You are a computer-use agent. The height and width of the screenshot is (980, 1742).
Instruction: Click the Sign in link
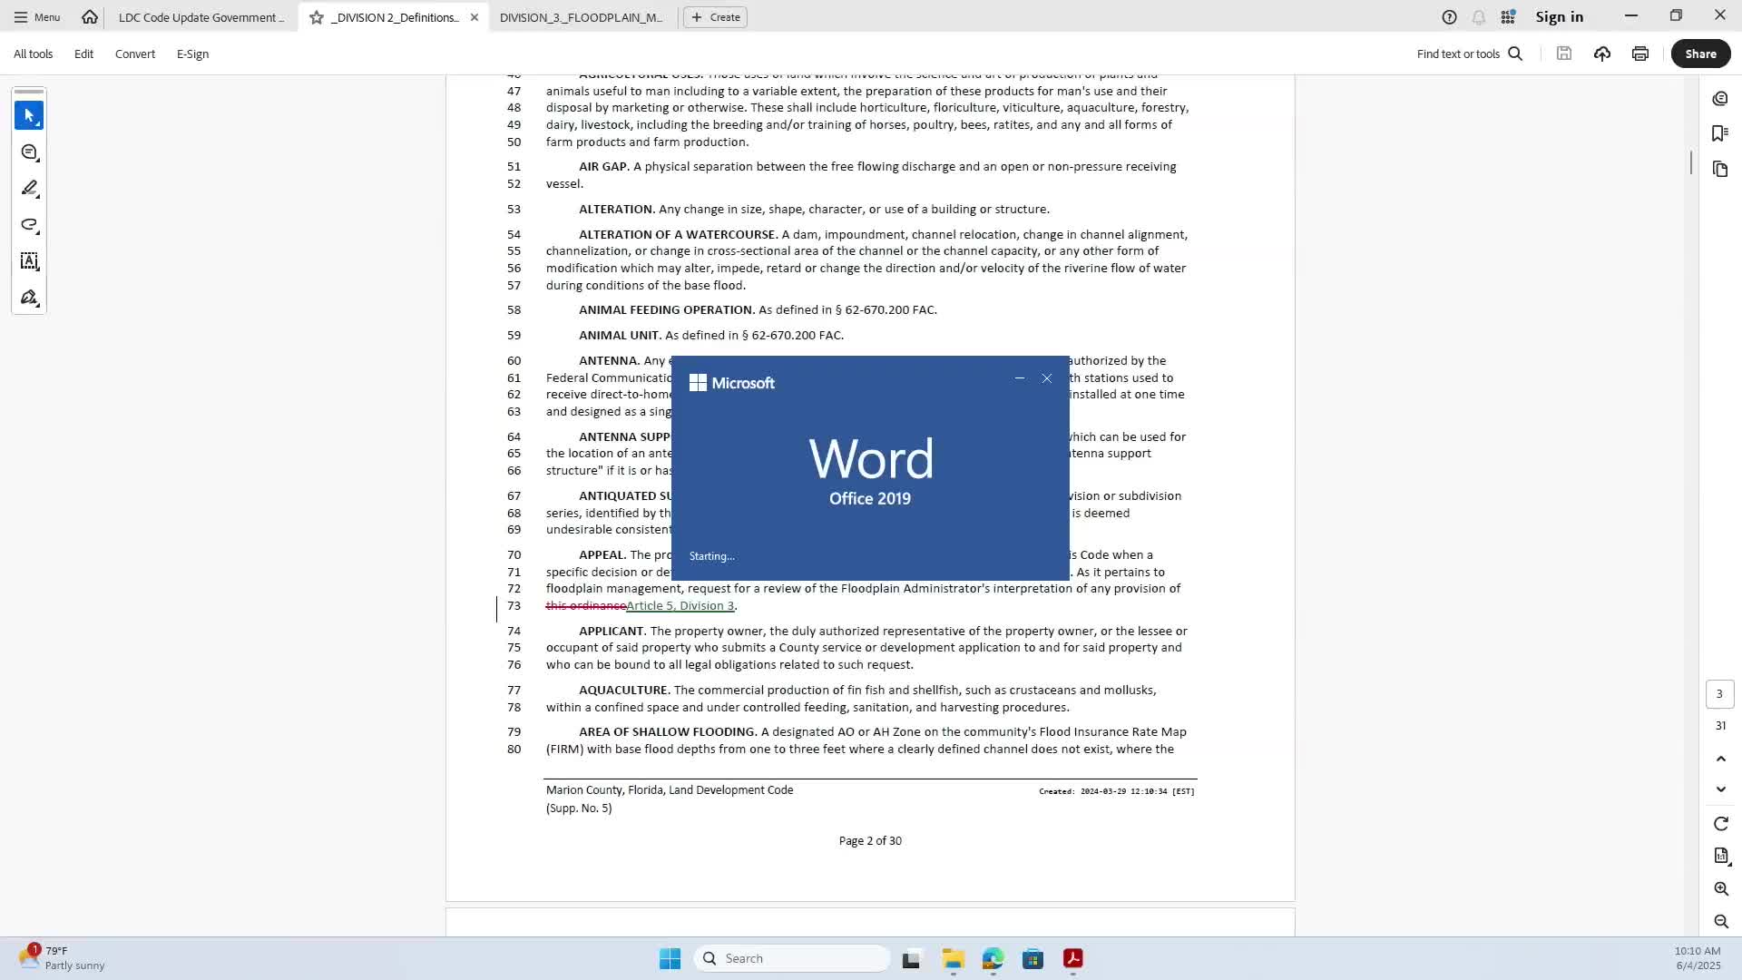(x=1559, y=17)
